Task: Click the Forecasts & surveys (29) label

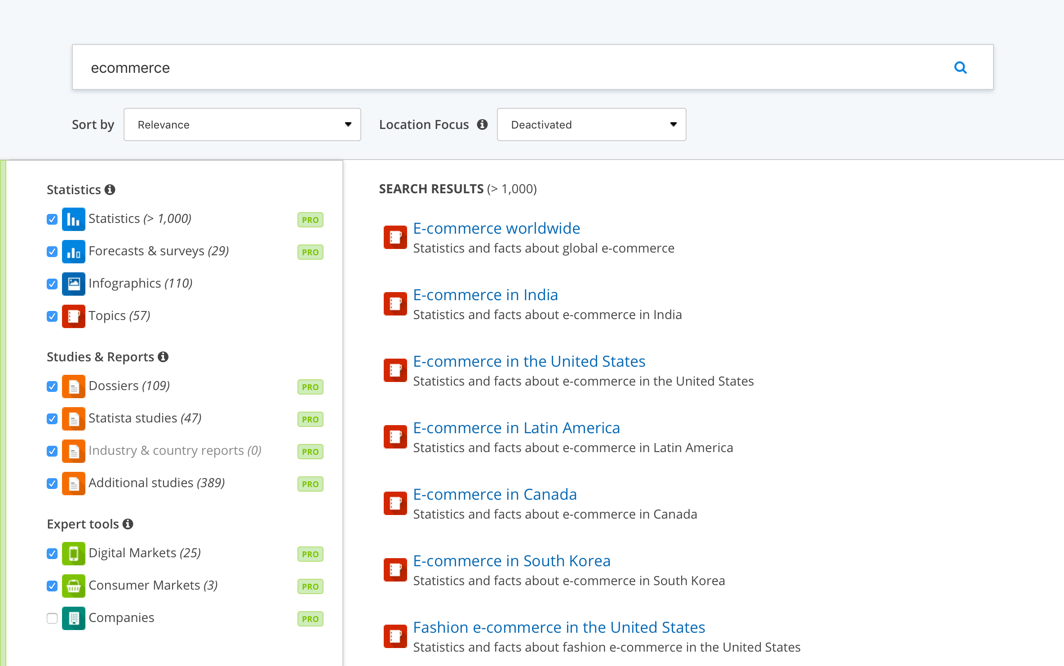Action: point(159,251)
